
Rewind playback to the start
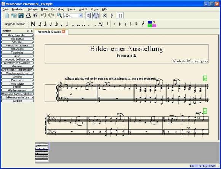[104, 16]
